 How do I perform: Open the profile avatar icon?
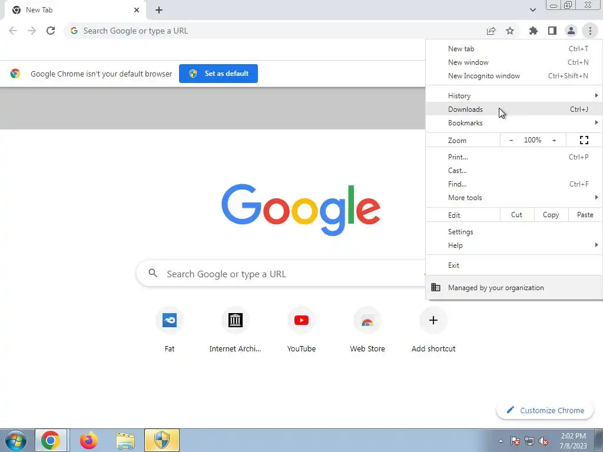point(571,31)
